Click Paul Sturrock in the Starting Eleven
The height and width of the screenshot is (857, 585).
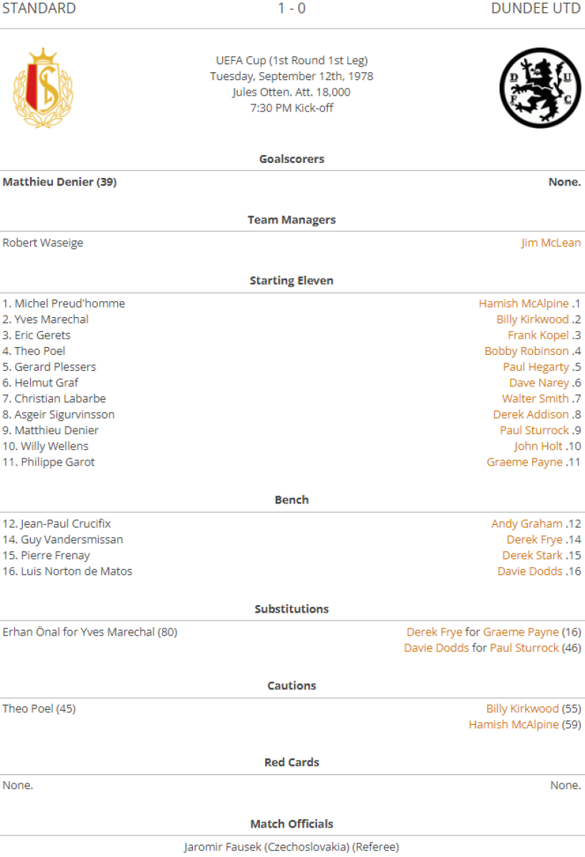pyautogui.click(x=534, y=430)
